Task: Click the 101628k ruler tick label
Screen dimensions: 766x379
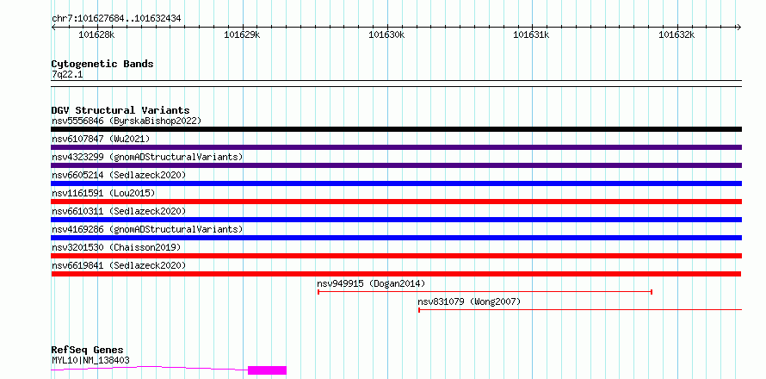Action: pyautogui.click(x=96, y=34)
